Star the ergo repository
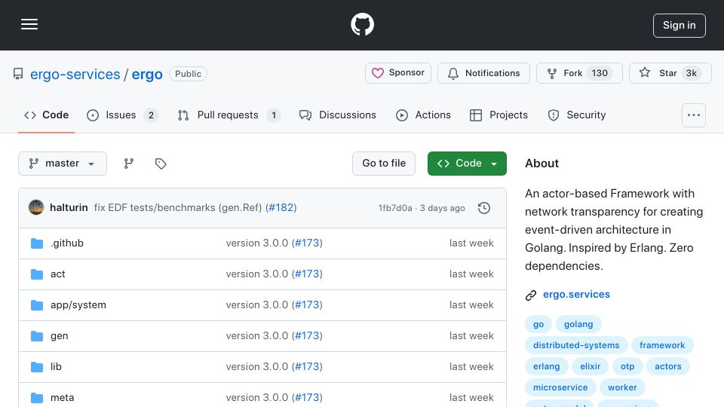724x407 pixels. [x=670, y=73]
